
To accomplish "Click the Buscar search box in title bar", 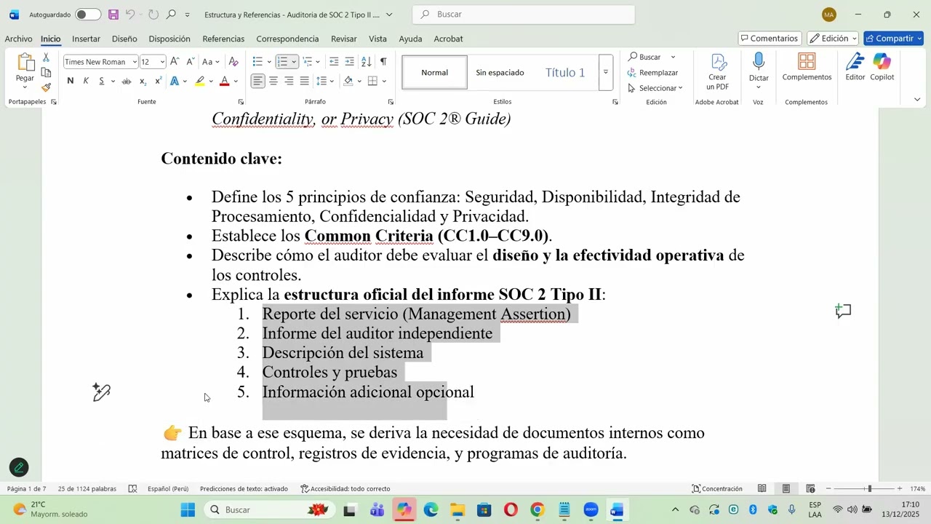I will tap(524, 15).
